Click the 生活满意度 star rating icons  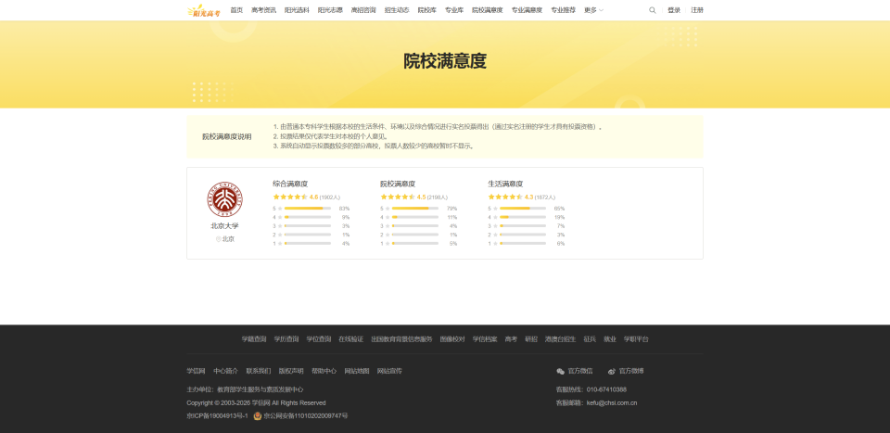505,197
